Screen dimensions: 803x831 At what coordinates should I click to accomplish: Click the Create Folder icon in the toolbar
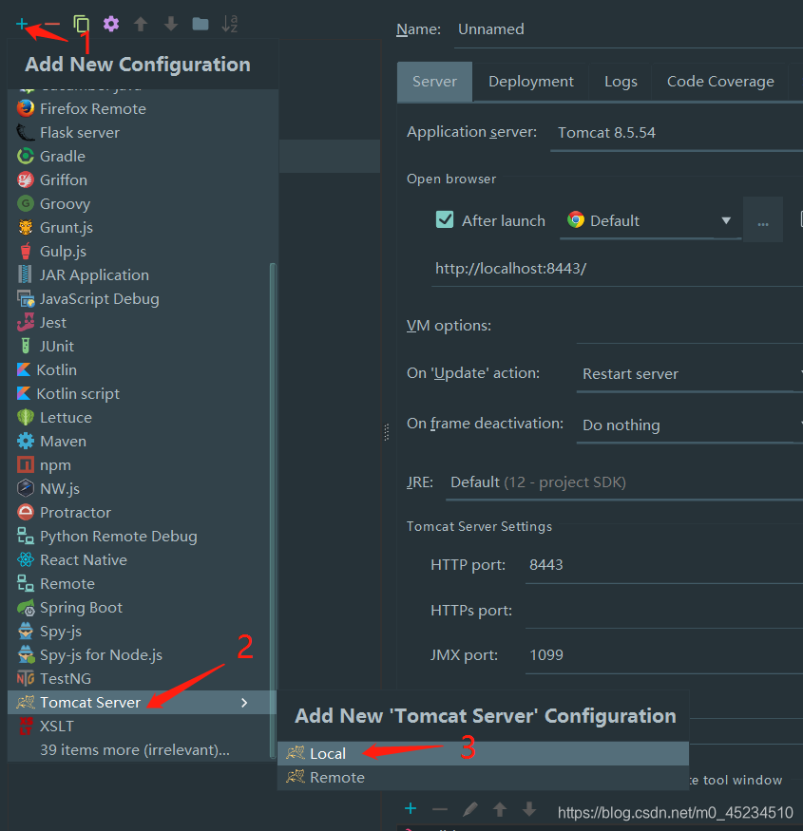click(x=200, y=24)
